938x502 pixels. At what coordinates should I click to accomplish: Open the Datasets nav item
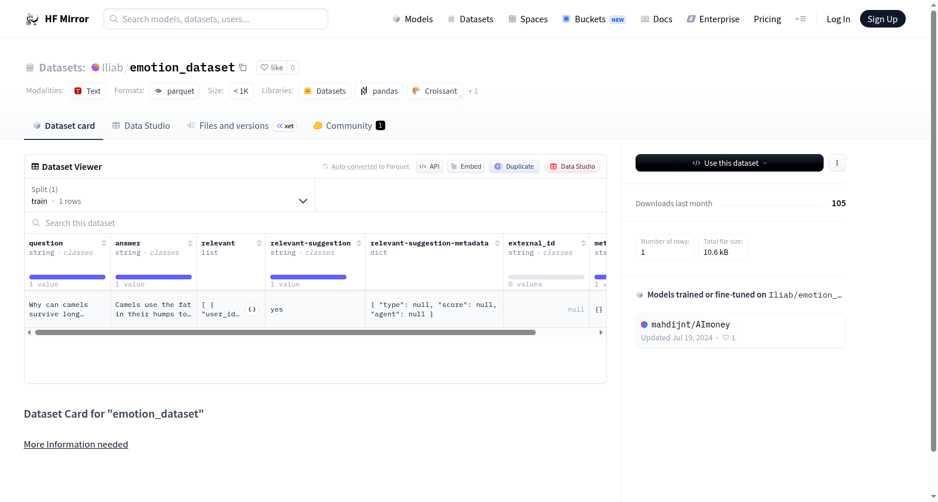coord(470,19)
